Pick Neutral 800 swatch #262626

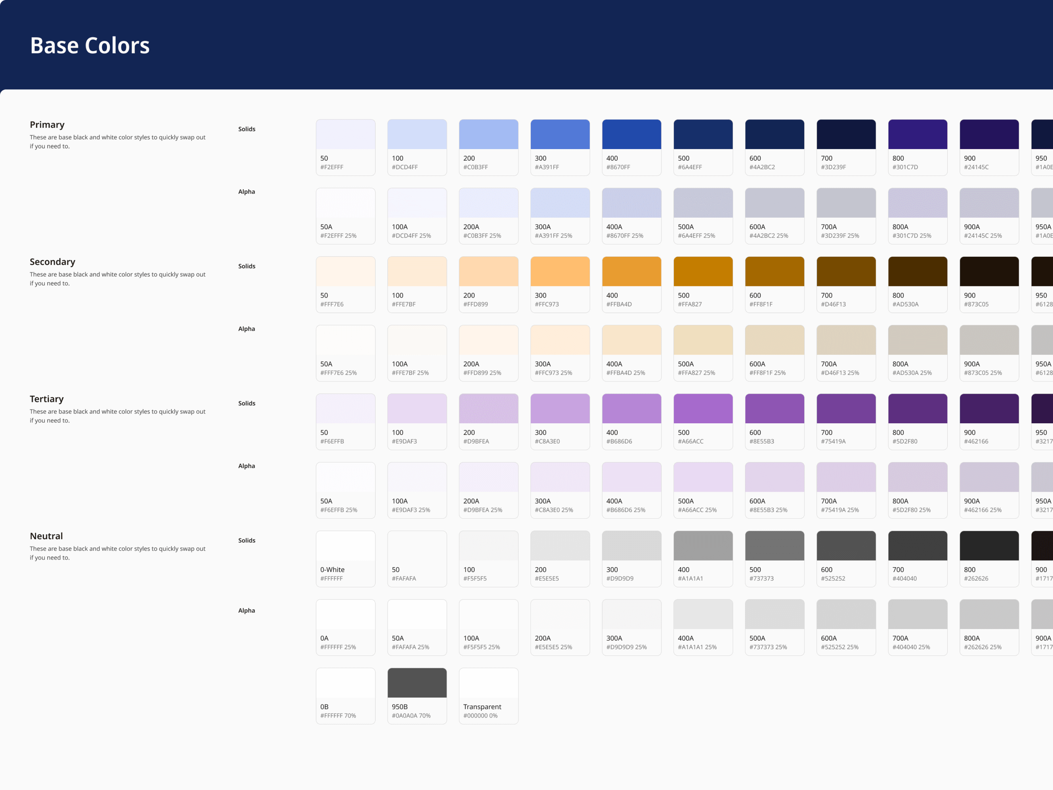pos(989,559)
